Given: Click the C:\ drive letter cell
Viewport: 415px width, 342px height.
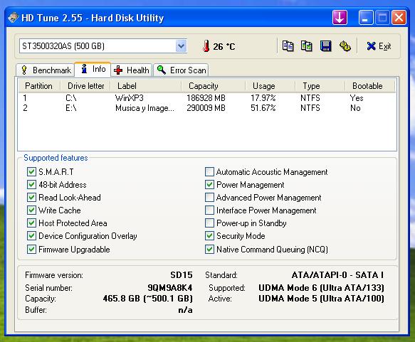Looking at the screenshot, I should (71, 98).
